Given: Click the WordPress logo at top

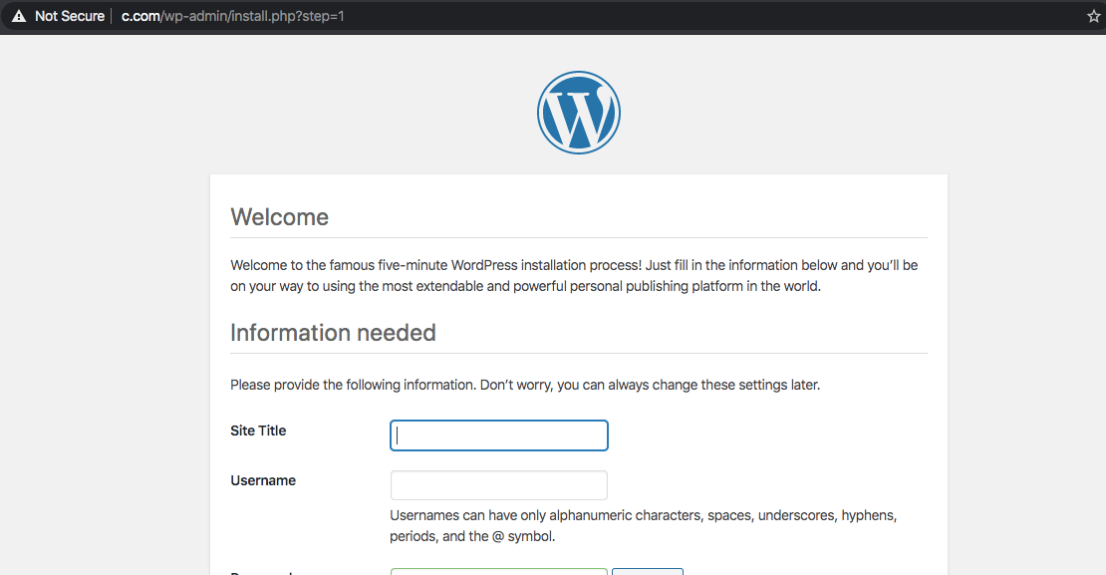Looking at the screenshot, I should 578,113.
